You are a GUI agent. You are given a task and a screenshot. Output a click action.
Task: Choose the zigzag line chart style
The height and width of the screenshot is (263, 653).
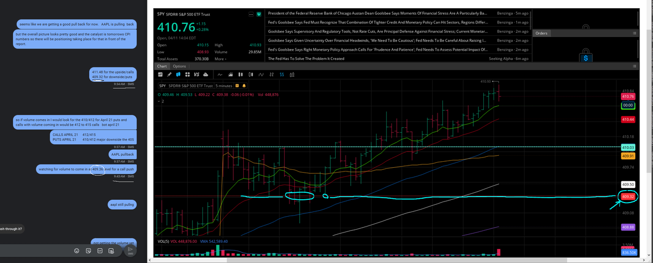(261, 75)
